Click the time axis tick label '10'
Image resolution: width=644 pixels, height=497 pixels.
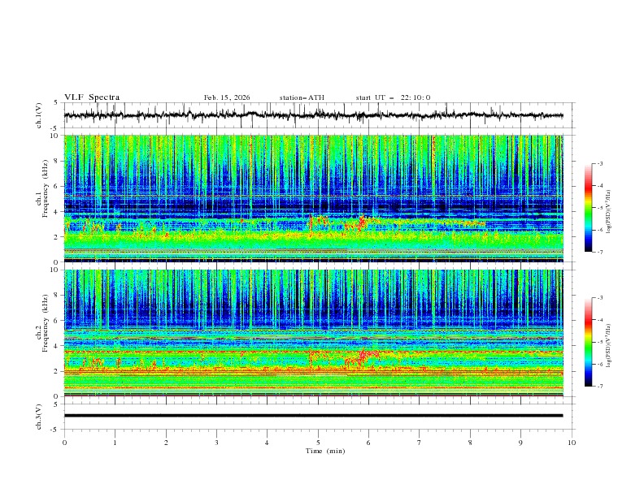572,443
